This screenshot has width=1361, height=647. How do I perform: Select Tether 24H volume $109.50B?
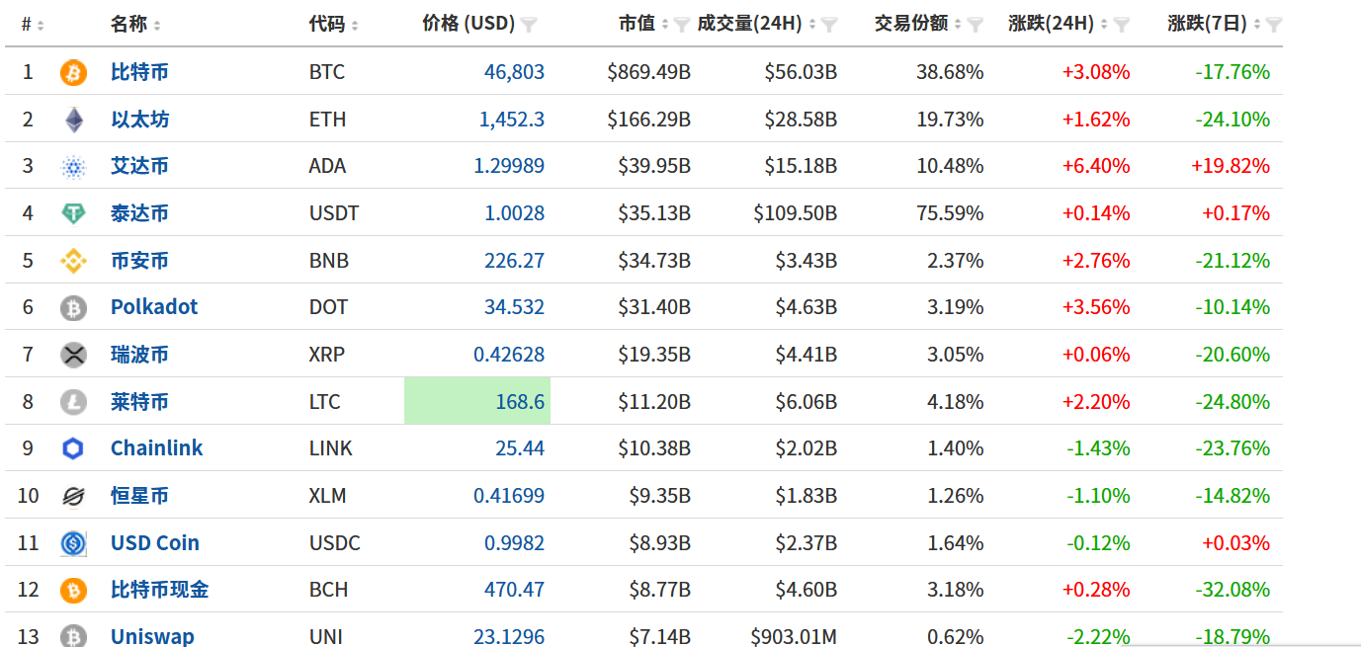(795, 213)
